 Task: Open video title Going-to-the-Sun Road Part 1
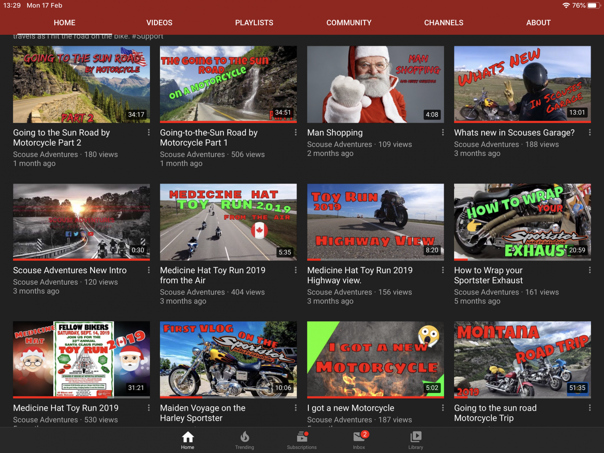209,138
